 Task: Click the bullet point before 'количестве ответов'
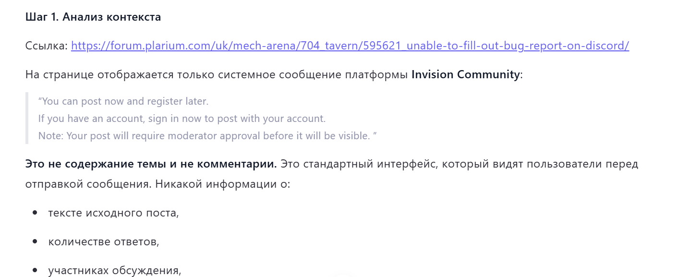click(x=35, y=241)
